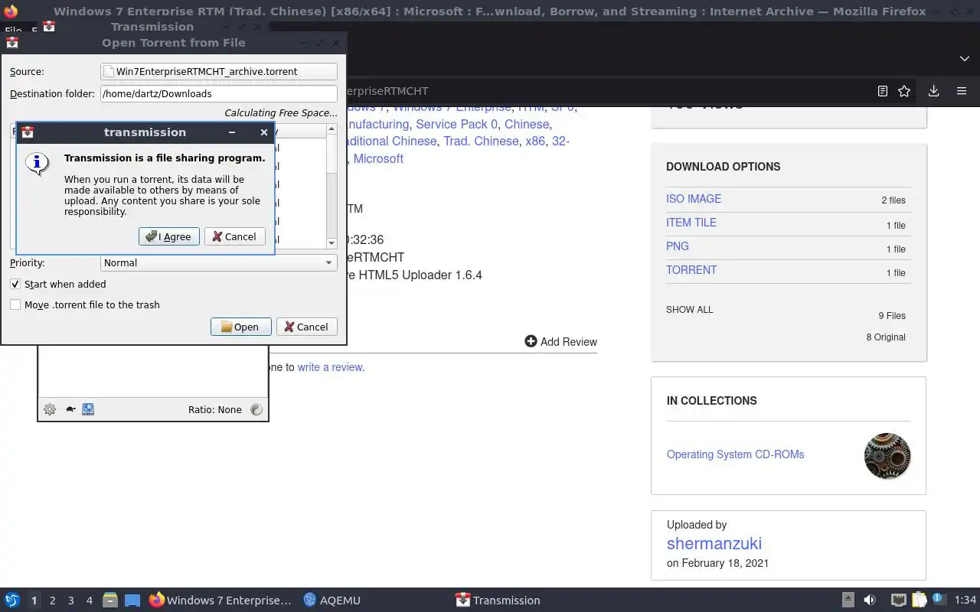The image size is (980, 612).
Task: Click Firefox logo in title bar
Action: [11, 11]
